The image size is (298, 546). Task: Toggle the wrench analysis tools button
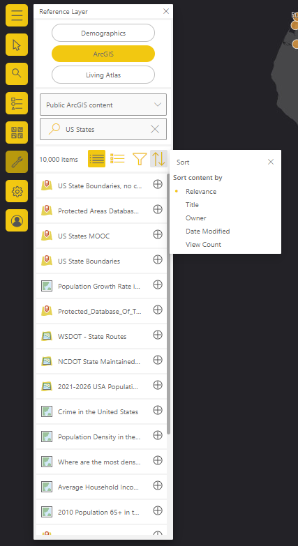click(17, 162)
